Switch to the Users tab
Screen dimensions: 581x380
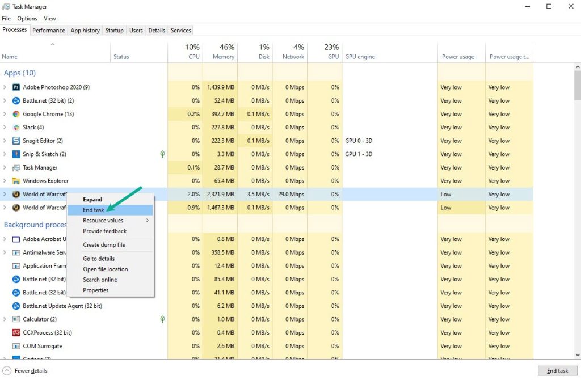(x=136, y=31)
